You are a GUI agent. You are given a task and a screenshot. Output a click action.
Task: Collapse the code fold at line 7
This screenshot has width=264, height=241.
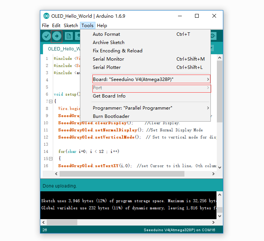coord(51,102)
